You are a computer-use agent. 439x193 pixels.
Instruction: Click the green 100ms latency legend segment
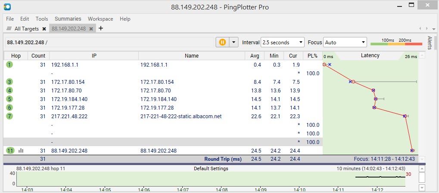[379, 44]
